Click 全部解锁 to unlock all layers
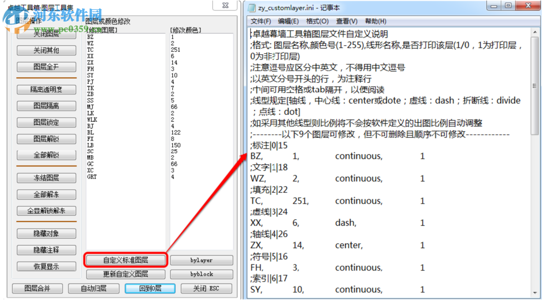Screen dimensions: 547x301 coord(46,155)
